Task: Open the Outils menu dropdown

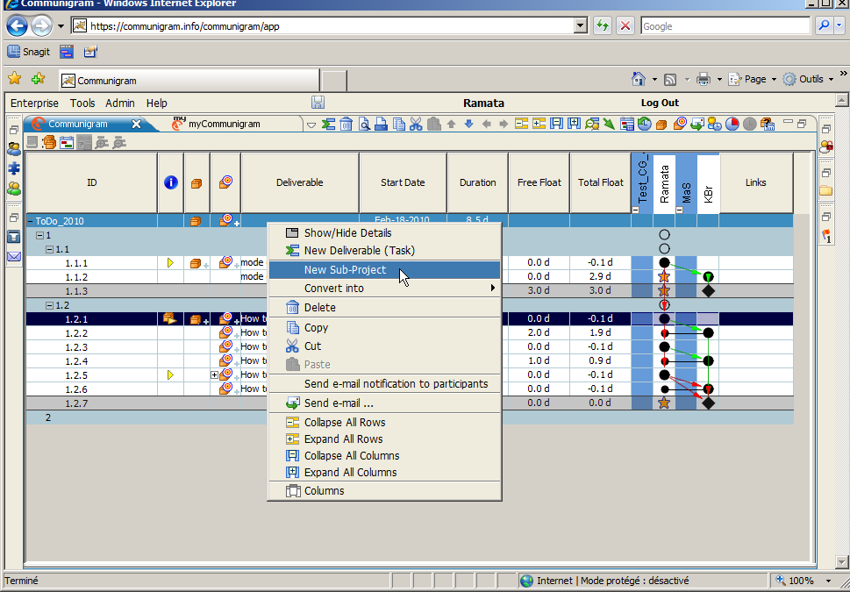Action: pyautogui.click(x=831, y=79)
